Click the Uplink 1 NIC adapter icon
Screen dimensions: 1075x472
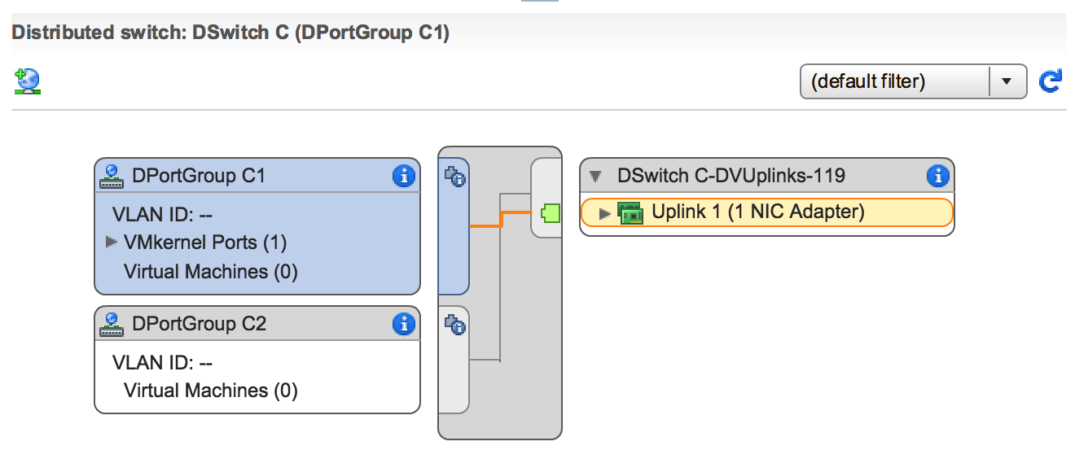point(630,213)
